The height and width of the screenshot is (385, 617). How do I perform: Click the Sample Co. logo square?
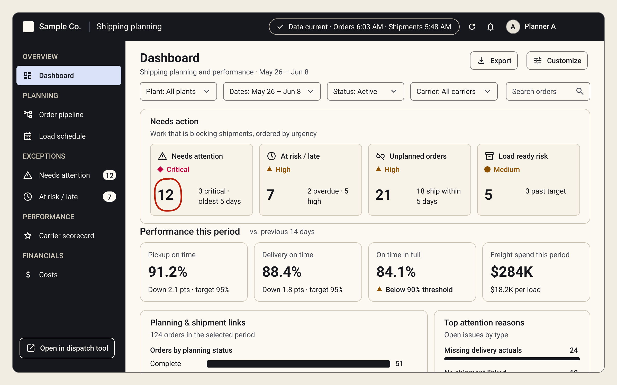pos(28,27)
